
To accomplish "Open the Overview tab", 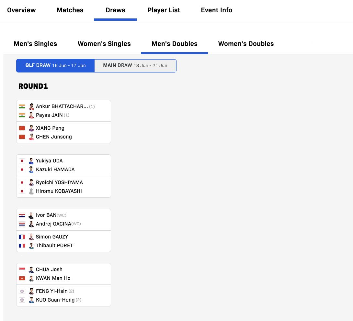I will (x=21, y=10).
